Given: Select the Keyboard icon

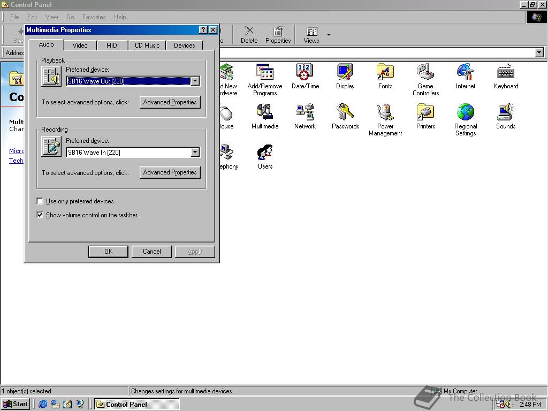Looking at the screenshot, I should pos(506,76).
